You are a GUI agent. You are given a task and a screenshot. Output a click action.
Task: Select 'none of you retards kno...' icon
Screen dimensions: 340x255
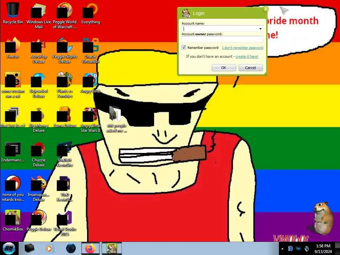[13, 189]
